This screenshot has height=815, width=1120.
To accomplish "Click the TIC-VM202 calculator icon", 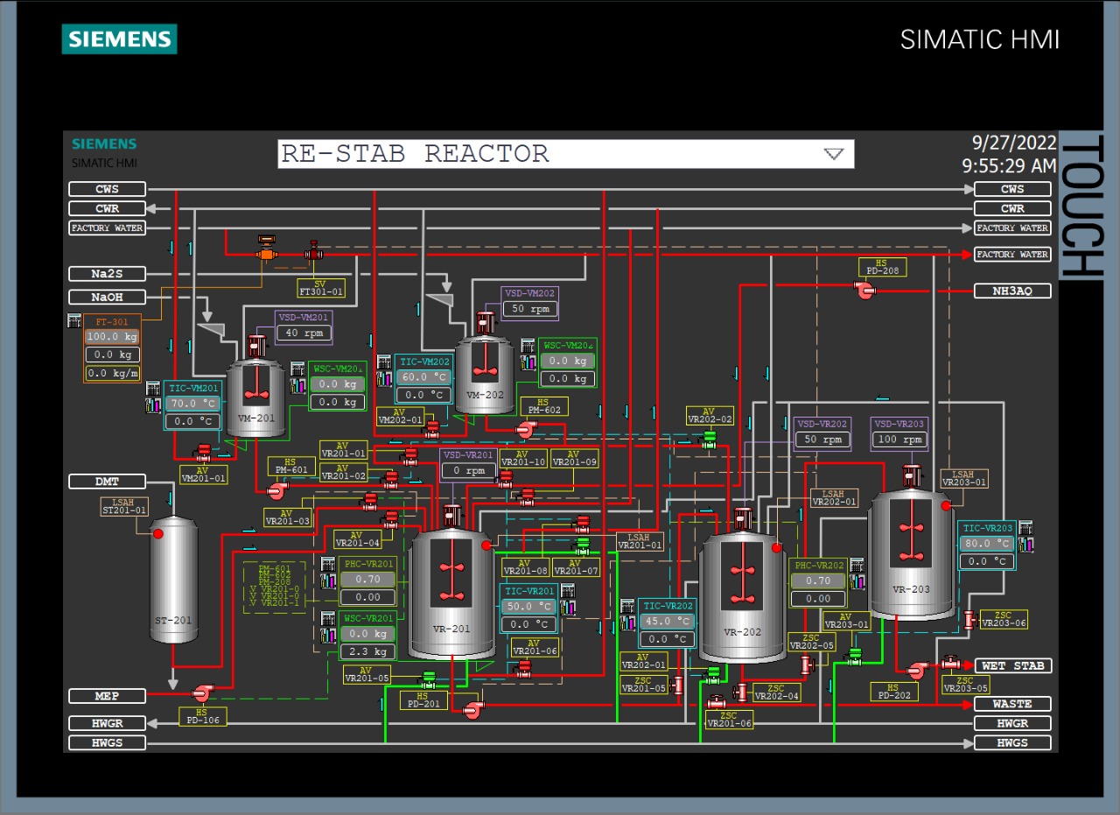I will (x=383, y=362).
